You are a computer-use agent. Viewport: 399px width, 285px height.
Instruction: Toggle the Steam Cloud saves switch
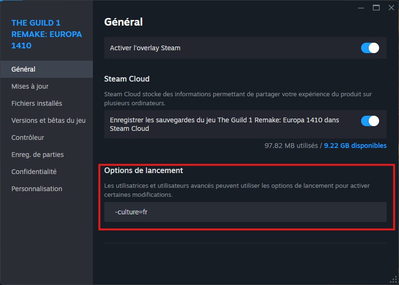(370, 121)
